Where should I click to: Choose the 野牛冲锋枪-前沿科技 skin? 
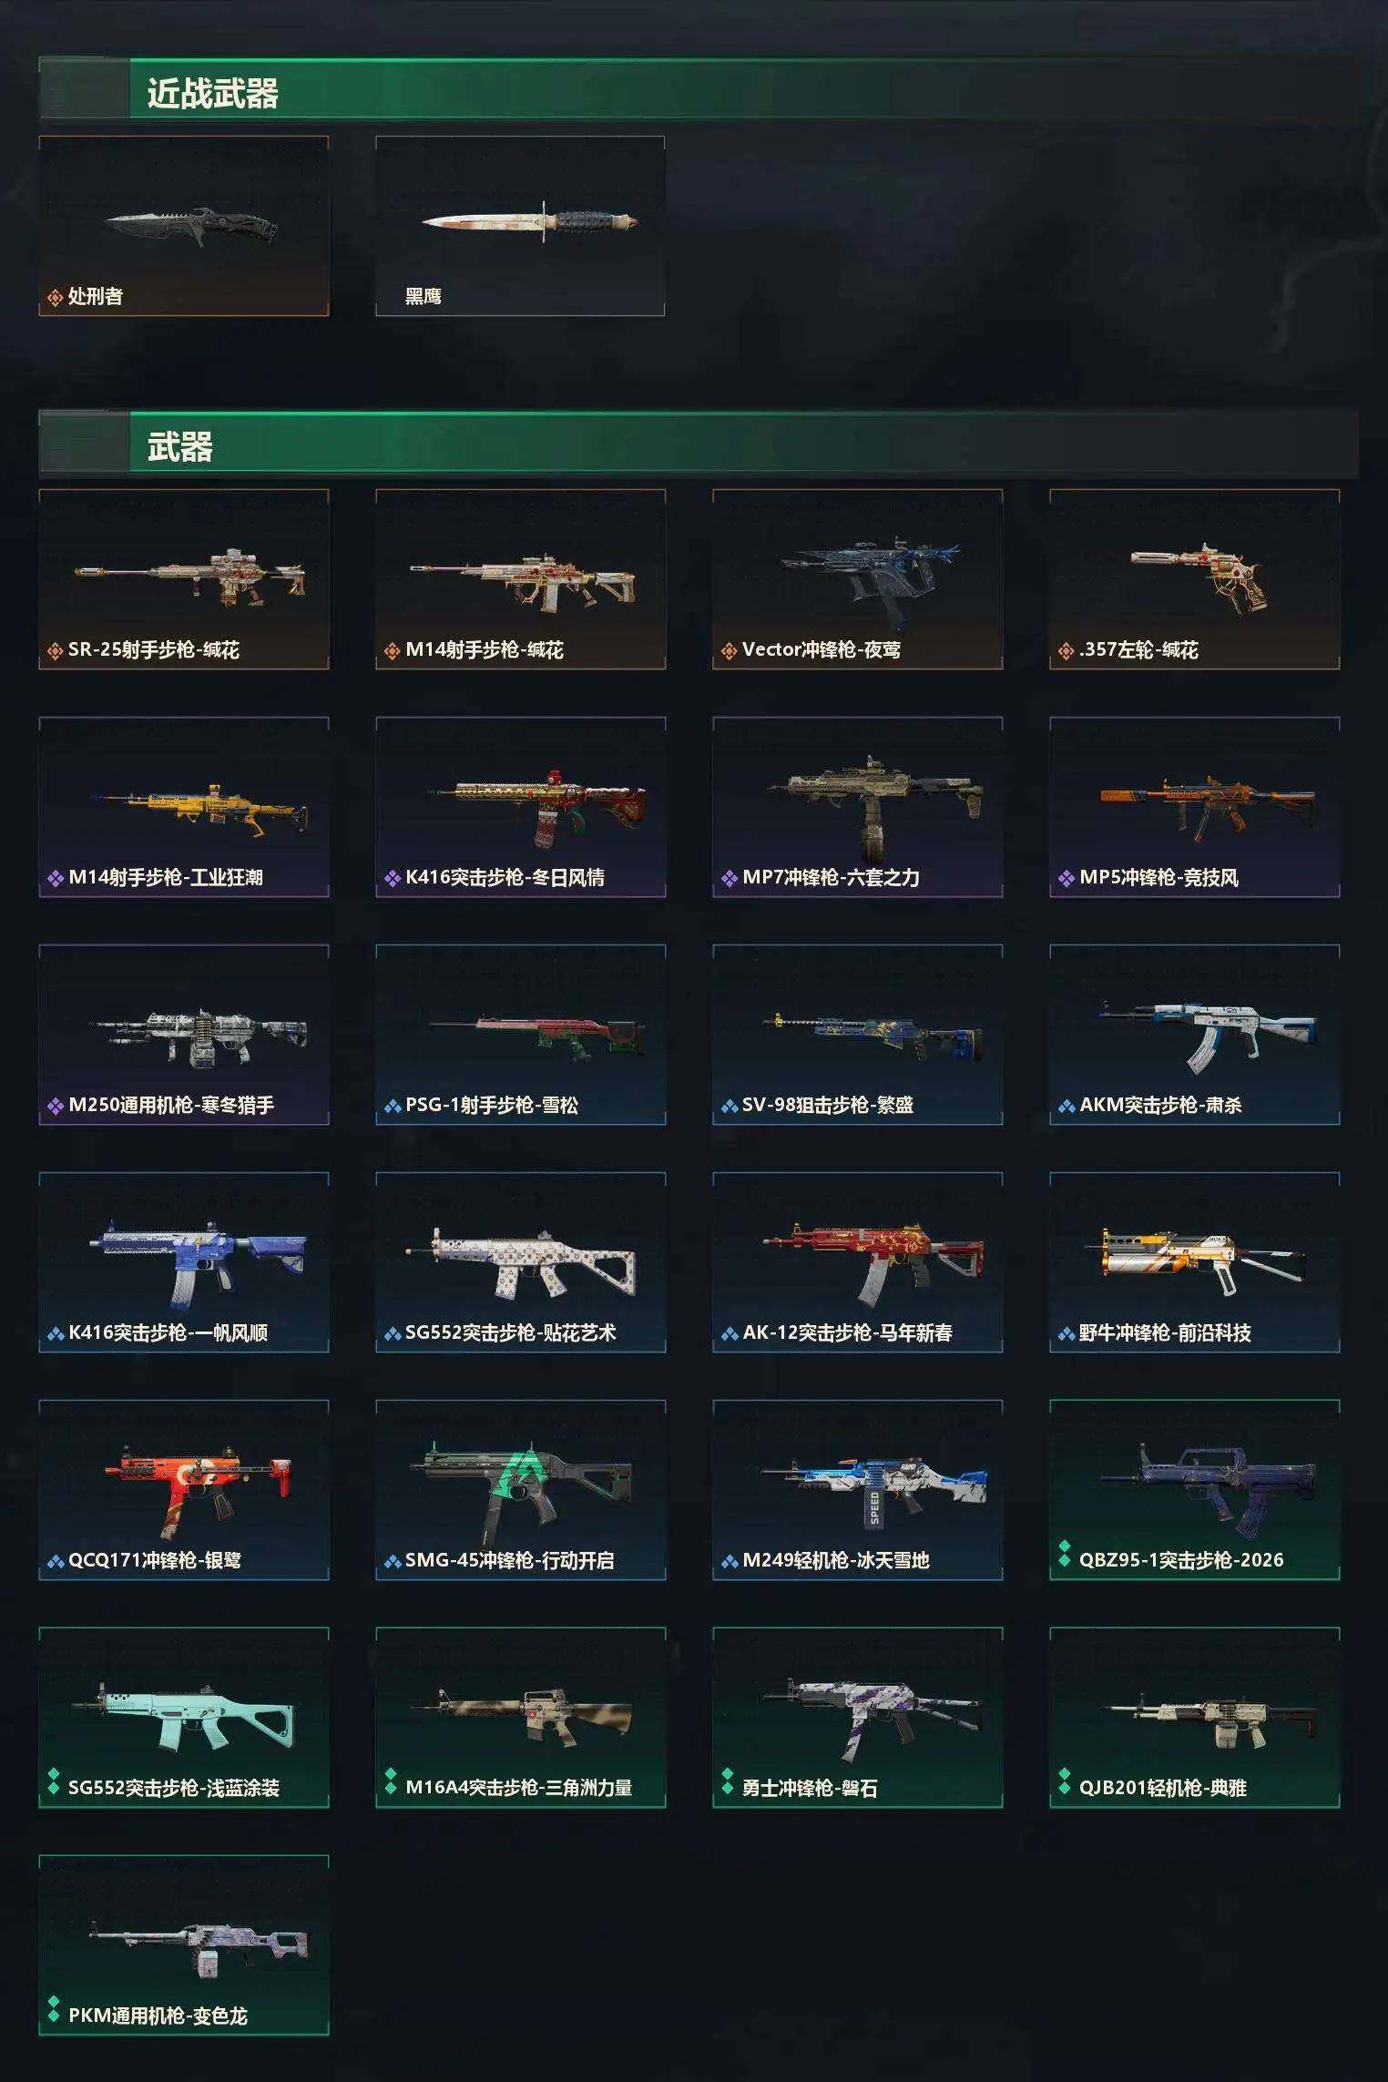1194,1262
